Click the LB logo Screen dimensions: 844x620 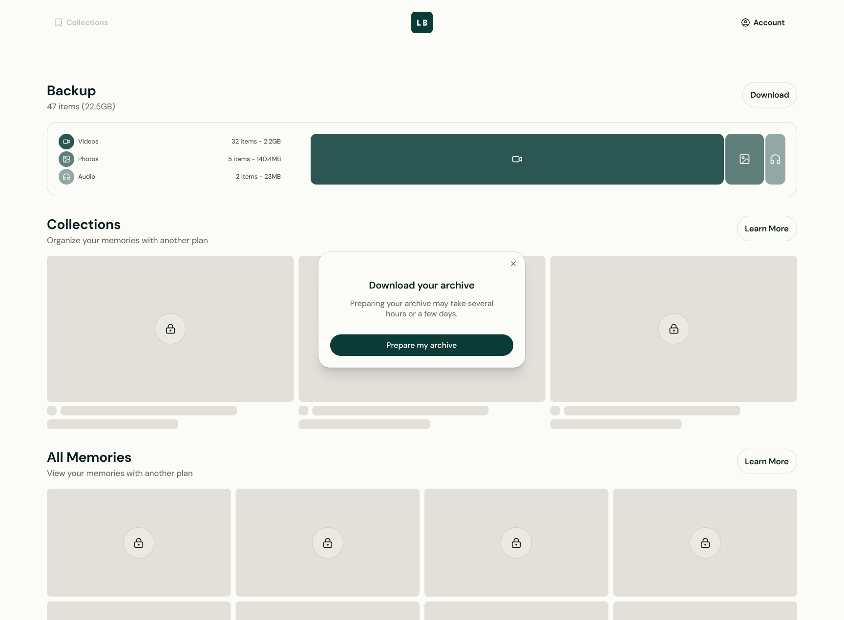[x=422, y=22]
